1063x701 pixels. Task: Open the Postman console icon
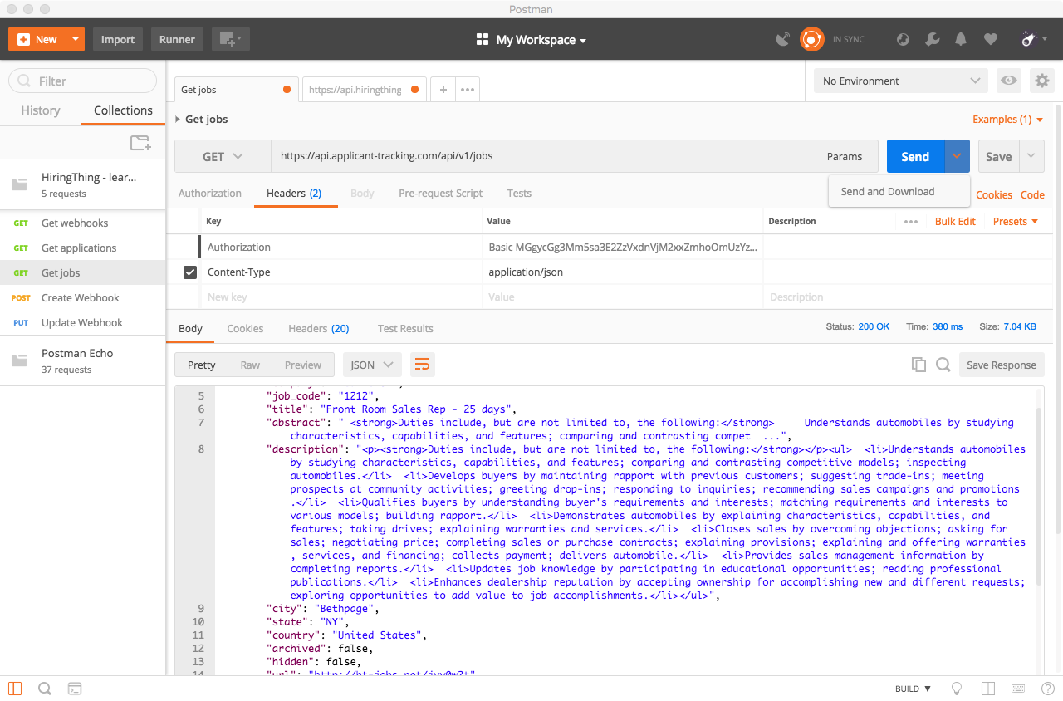[75, 689]
